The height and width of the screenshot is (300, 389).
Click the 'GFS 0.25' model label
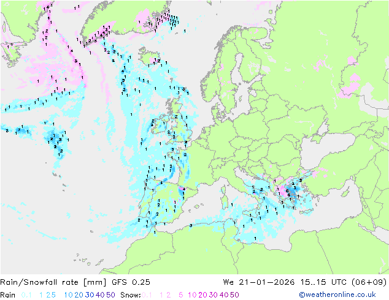point(131,282)
